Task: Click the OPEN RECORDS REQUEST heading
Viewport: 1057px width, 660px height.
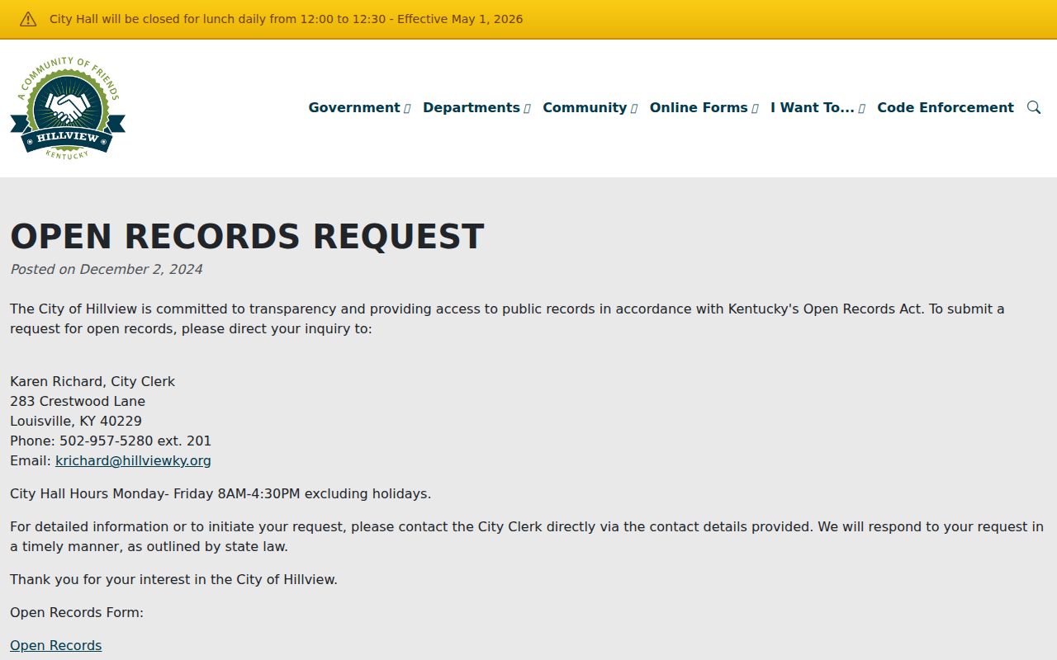Action: [x=247, y=237]
